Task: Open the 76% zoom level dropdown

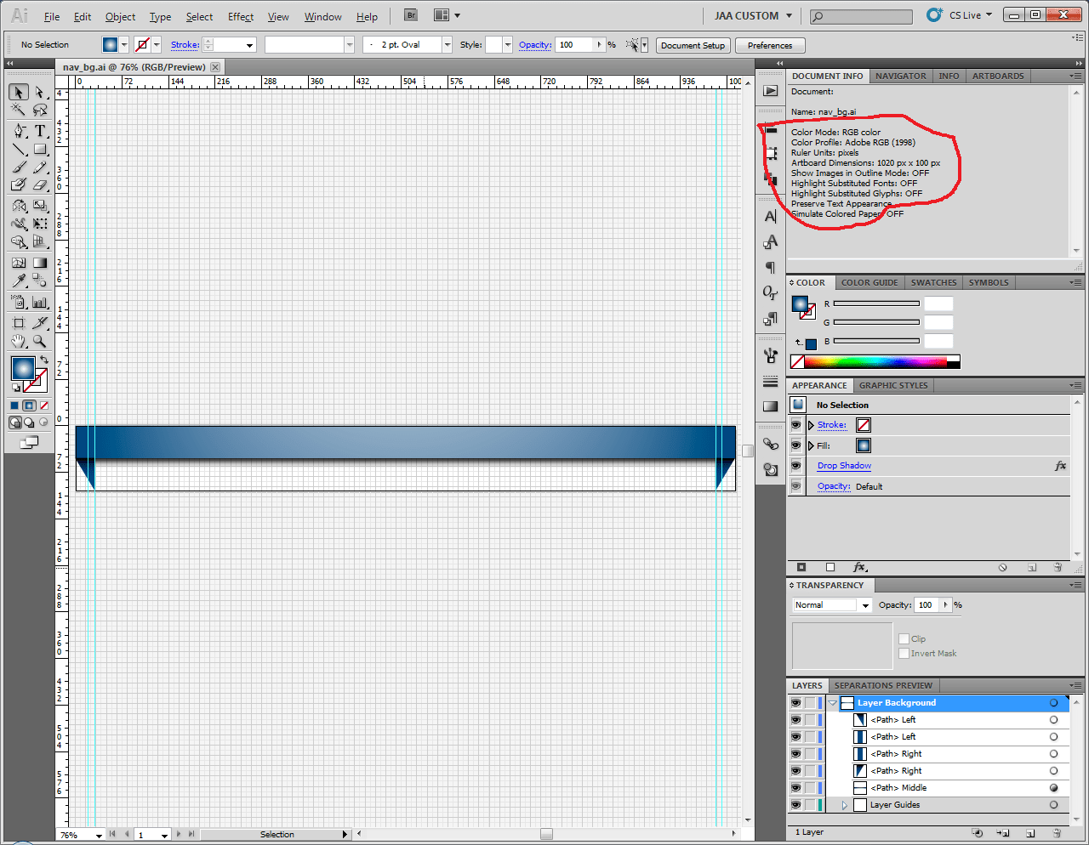Action: (99, 835)
